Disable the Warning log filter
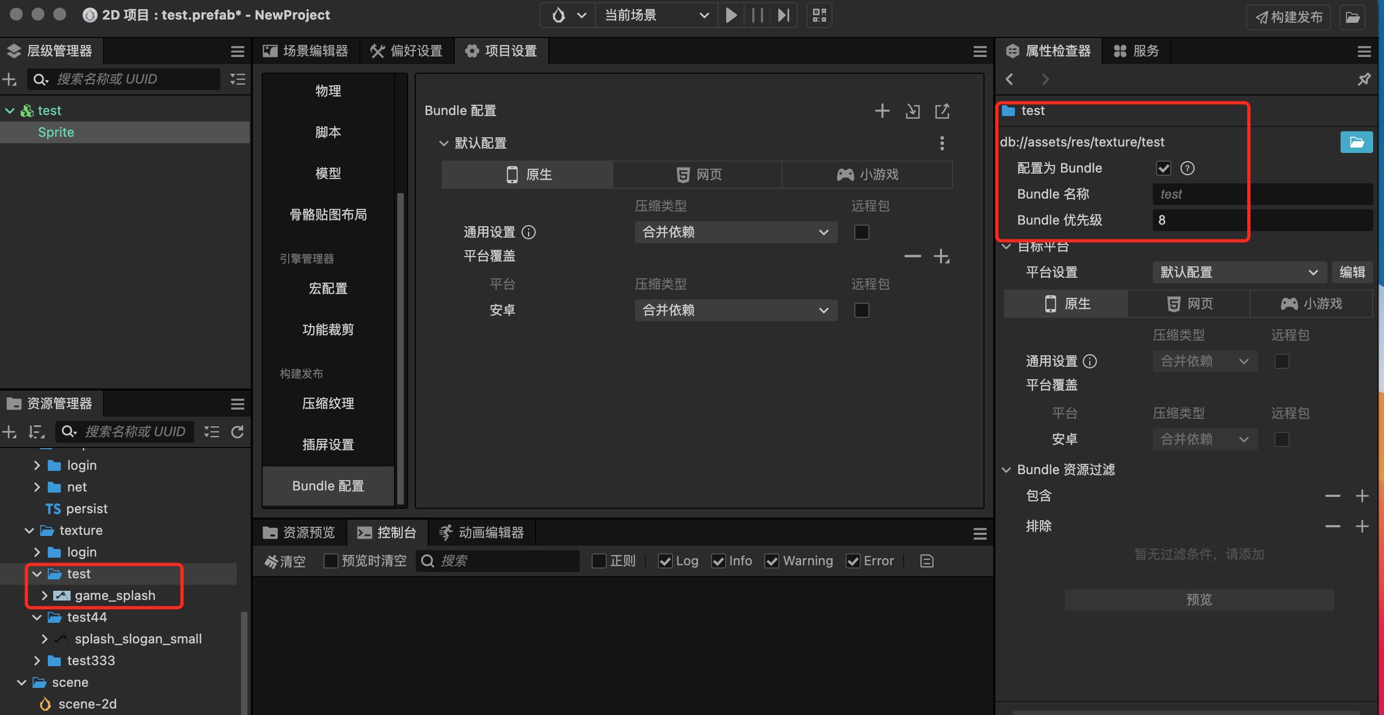 tap(771, 561)
